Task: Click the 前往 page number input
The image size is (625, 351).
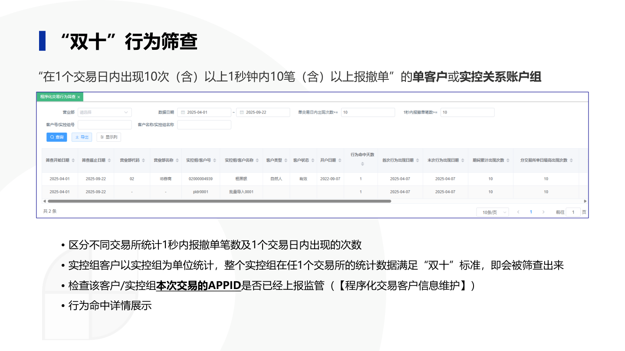Action: 573,212
